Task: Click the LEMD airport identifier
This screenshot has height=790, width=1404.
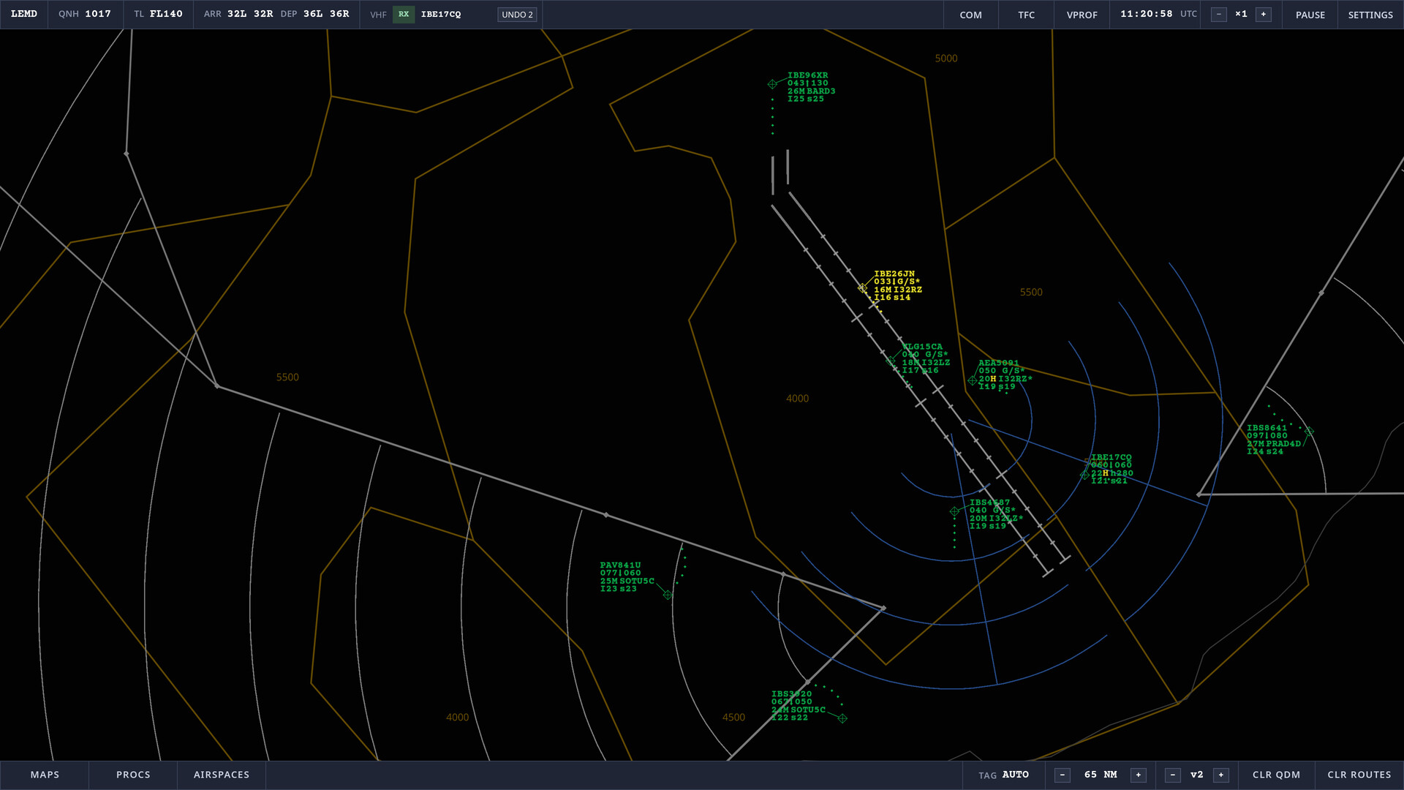Action: (x=24, y=14)
